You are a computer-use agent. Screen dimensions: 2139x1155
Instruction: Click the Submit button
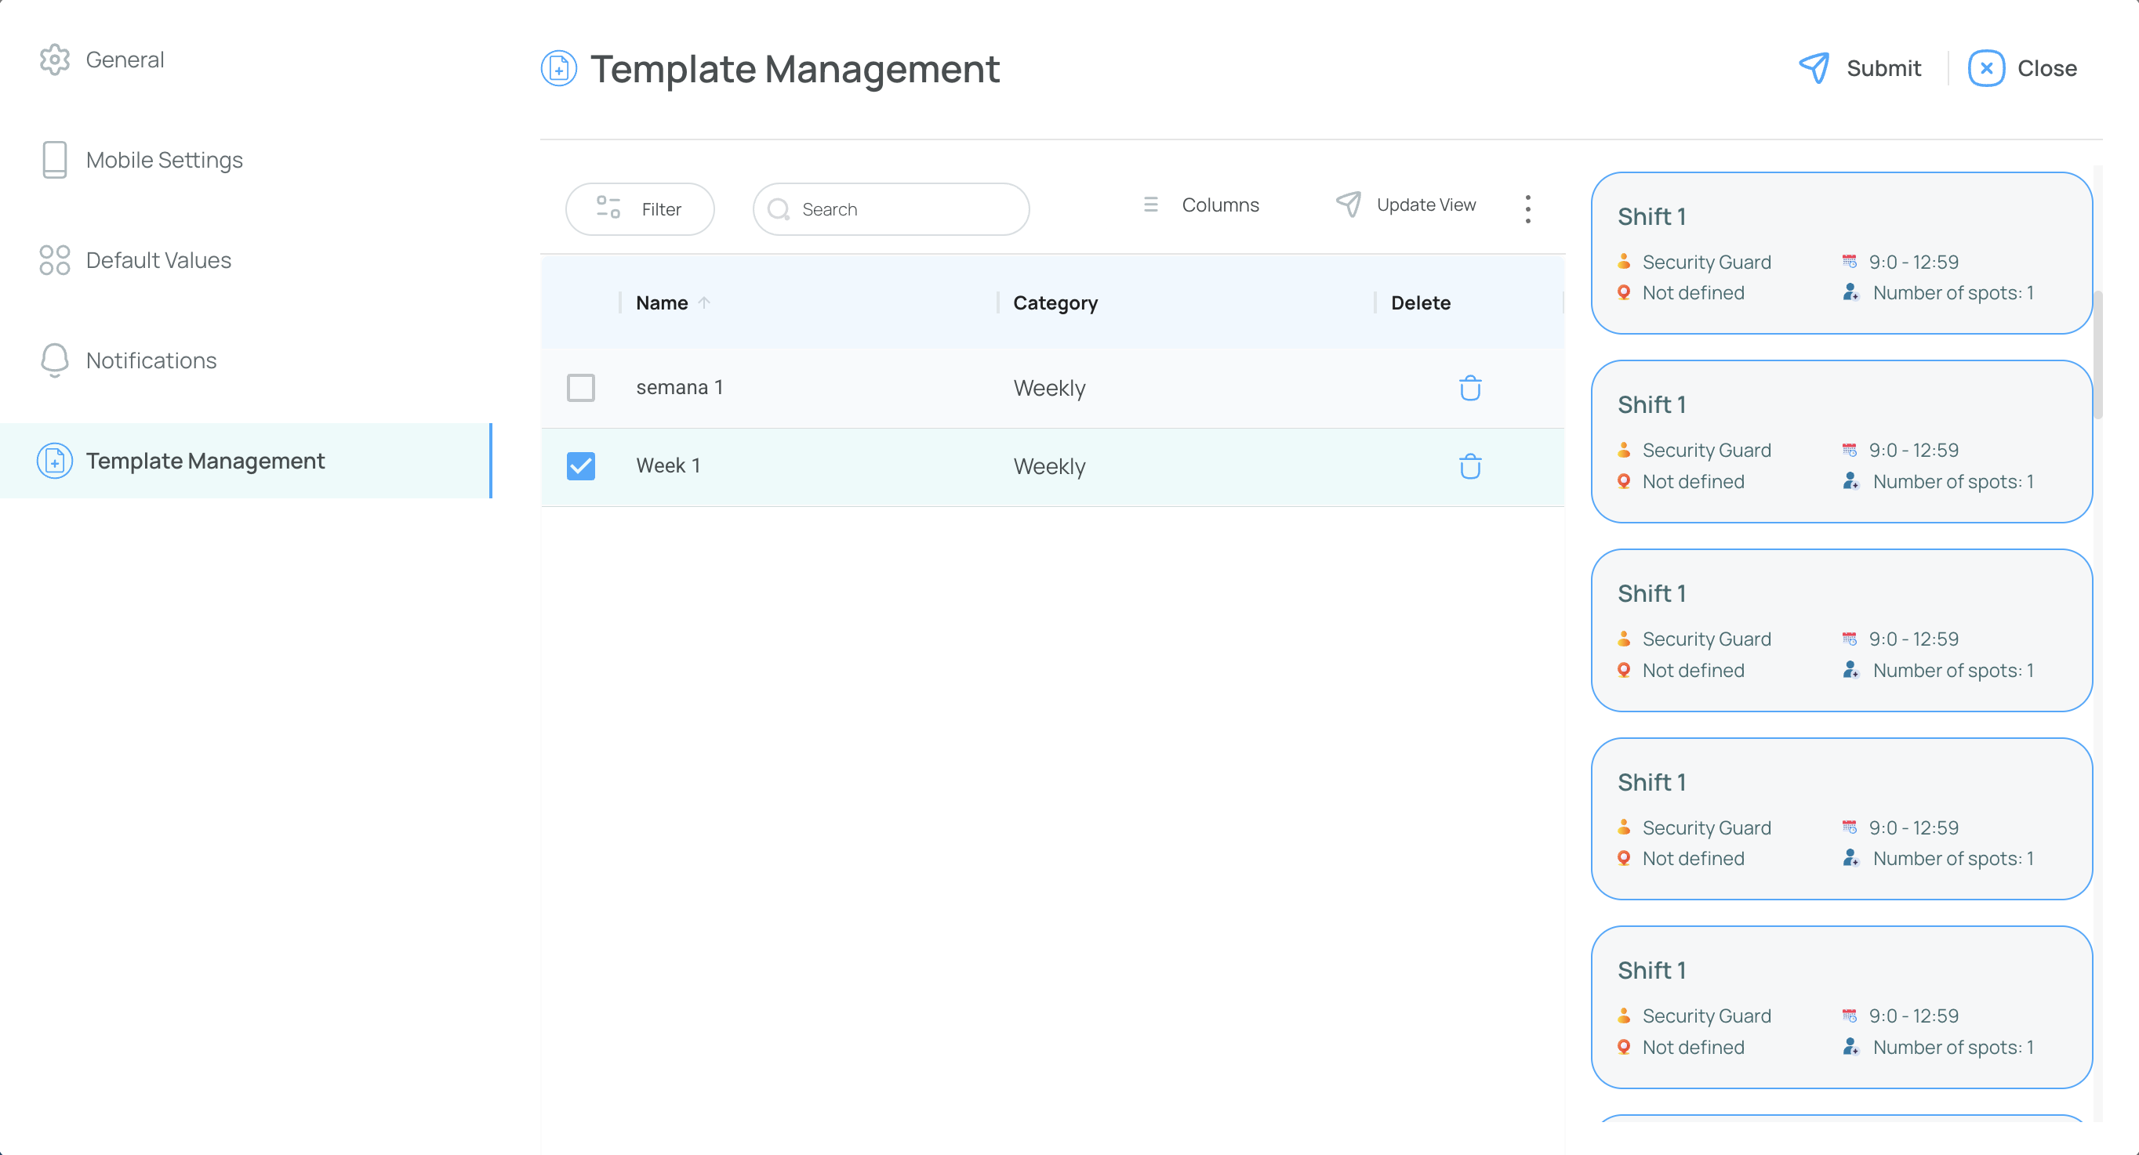(1860, 68)
